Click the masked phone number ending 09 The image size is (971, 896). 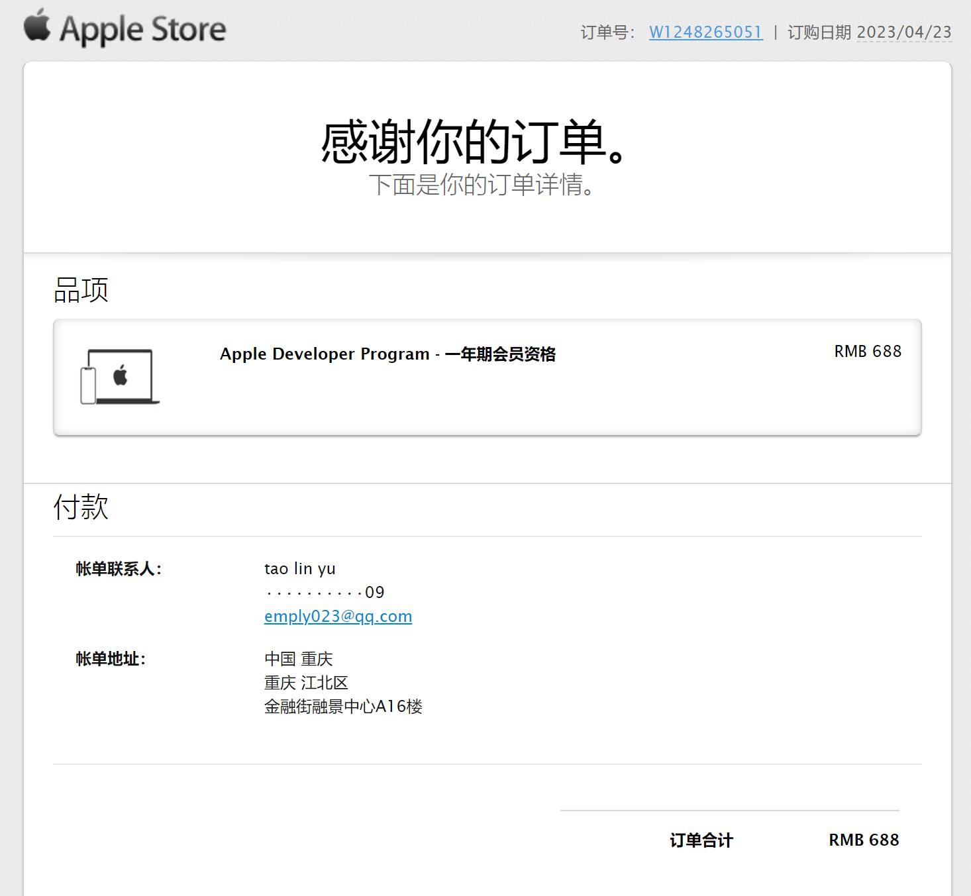[x=325, y=591]
